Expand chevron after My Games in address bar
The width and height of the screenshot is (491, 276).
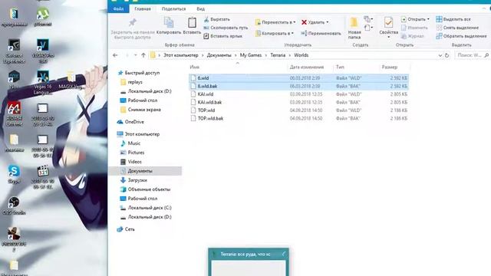pos(266,55)
